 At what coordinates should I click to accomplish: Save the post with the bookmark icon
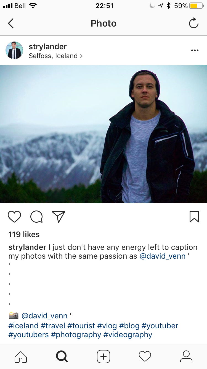tap(194, 217)
